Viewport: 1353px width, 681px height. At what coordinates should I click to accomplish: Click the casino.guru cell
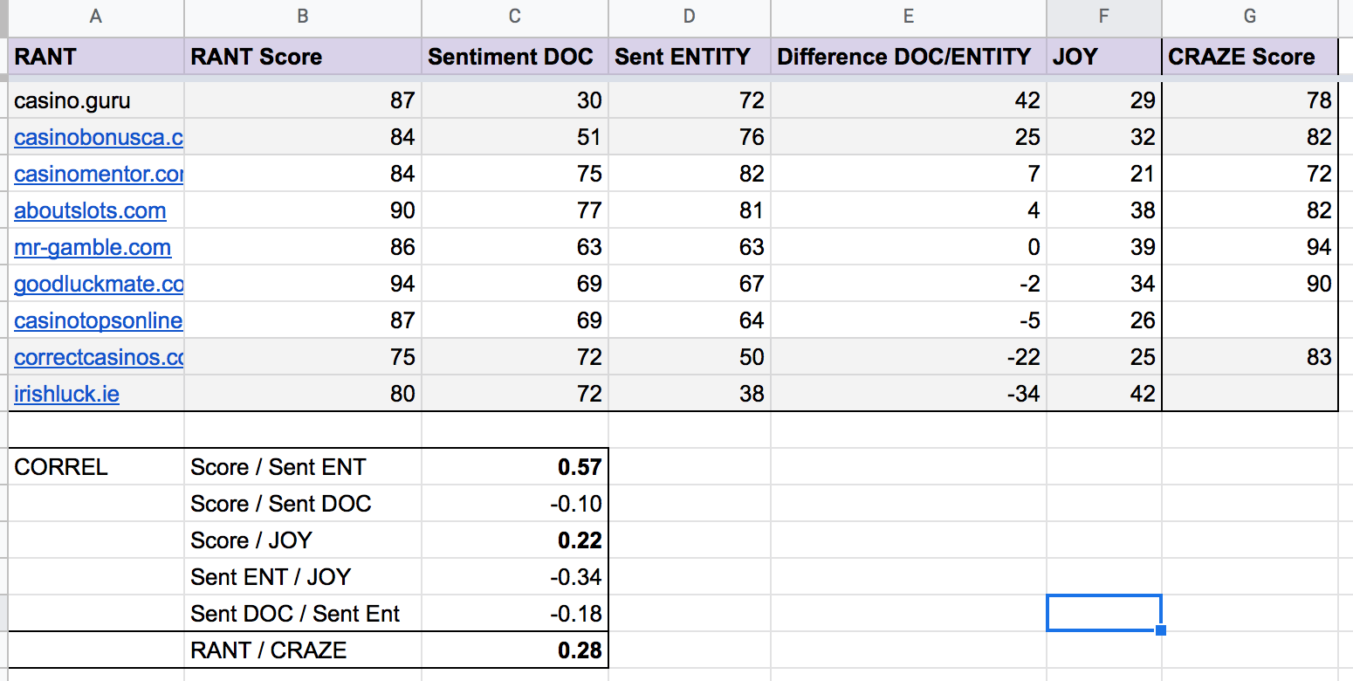(96, 100)
